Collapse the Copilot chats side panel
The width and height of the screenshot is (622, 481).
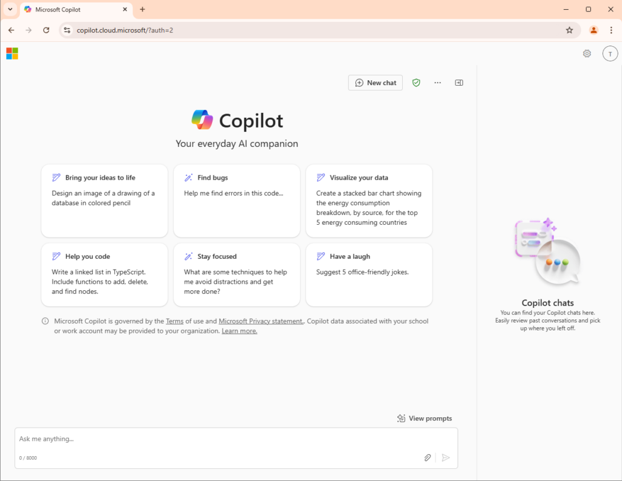459,83
